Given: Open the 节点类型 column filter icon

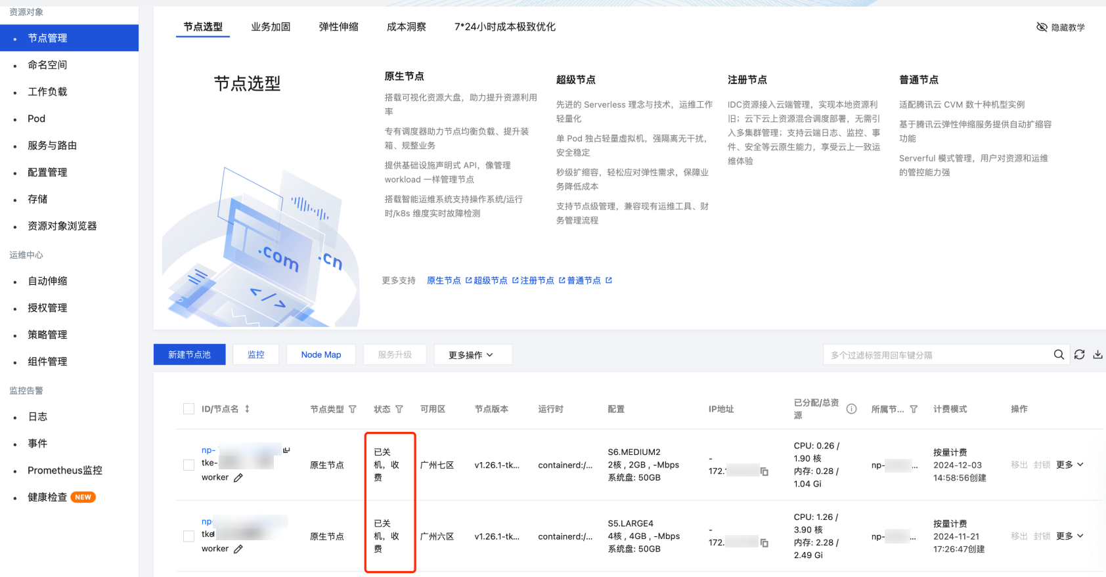Looking at the screenshot, I should [353, 409].
